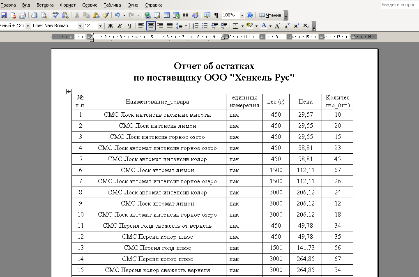
Task: Click the bulleted list icon
Action: point(205,25)
